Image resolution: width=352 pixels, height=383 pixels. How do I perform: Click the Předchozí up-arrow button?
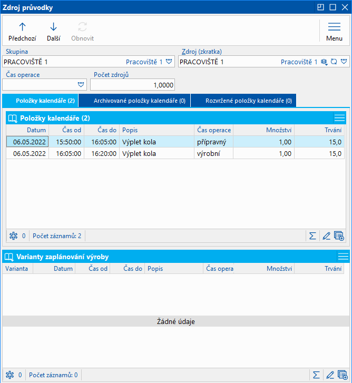pyautogui.click(x=22, y=32)
